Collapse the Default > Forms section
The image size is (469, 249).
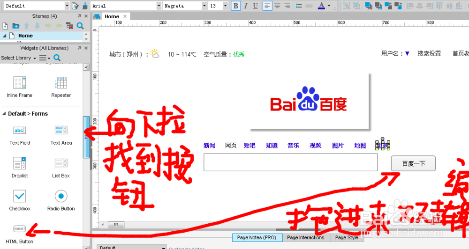coord(4,113)
